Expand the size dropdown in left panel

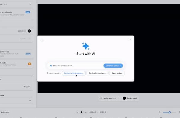click(x=16, y=4)
